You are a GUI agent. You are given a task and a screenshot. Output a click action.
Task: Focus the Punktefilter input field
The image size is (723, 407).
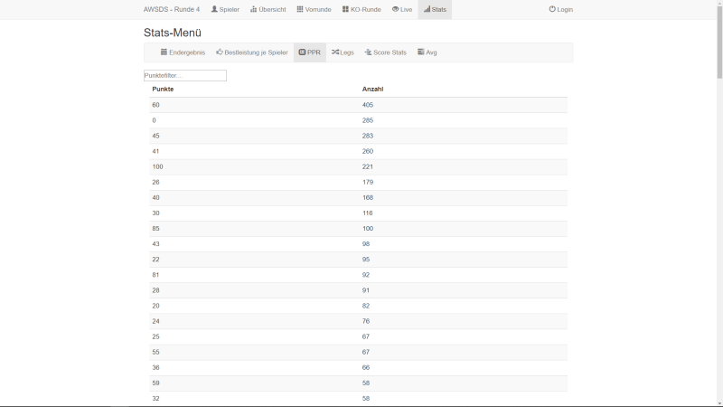[184, 76]
